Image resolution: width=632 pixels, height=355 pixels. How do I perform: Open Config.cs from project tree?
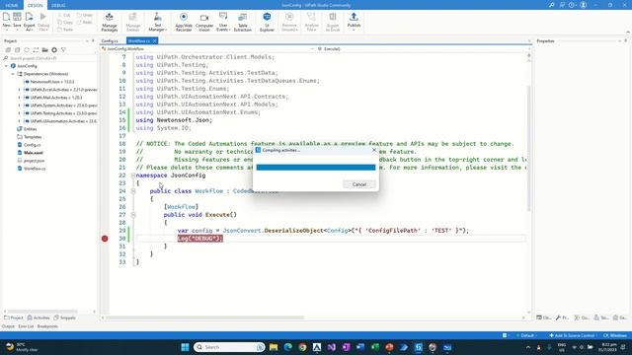pyautogui.click(x=32, y=145)
